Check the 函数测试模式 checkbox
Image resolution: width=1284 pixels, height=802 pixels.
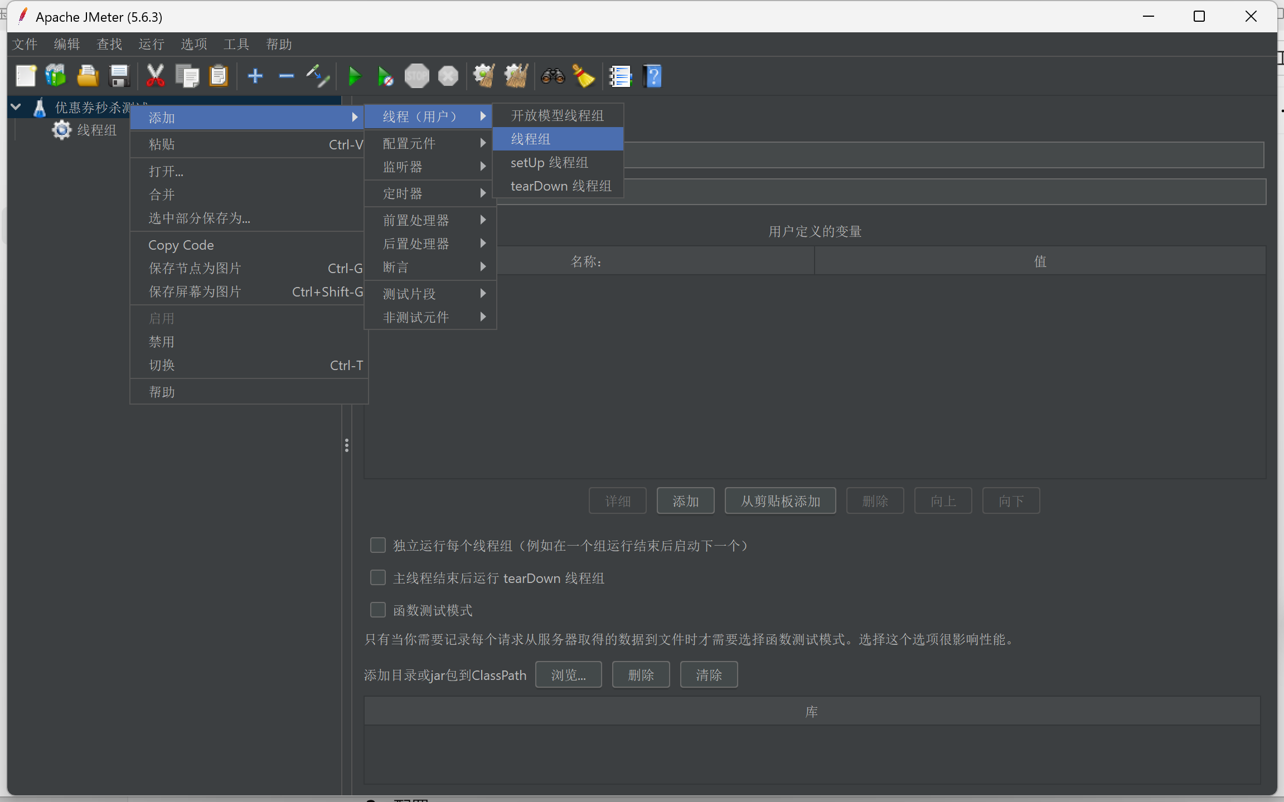tap(378, 610)
